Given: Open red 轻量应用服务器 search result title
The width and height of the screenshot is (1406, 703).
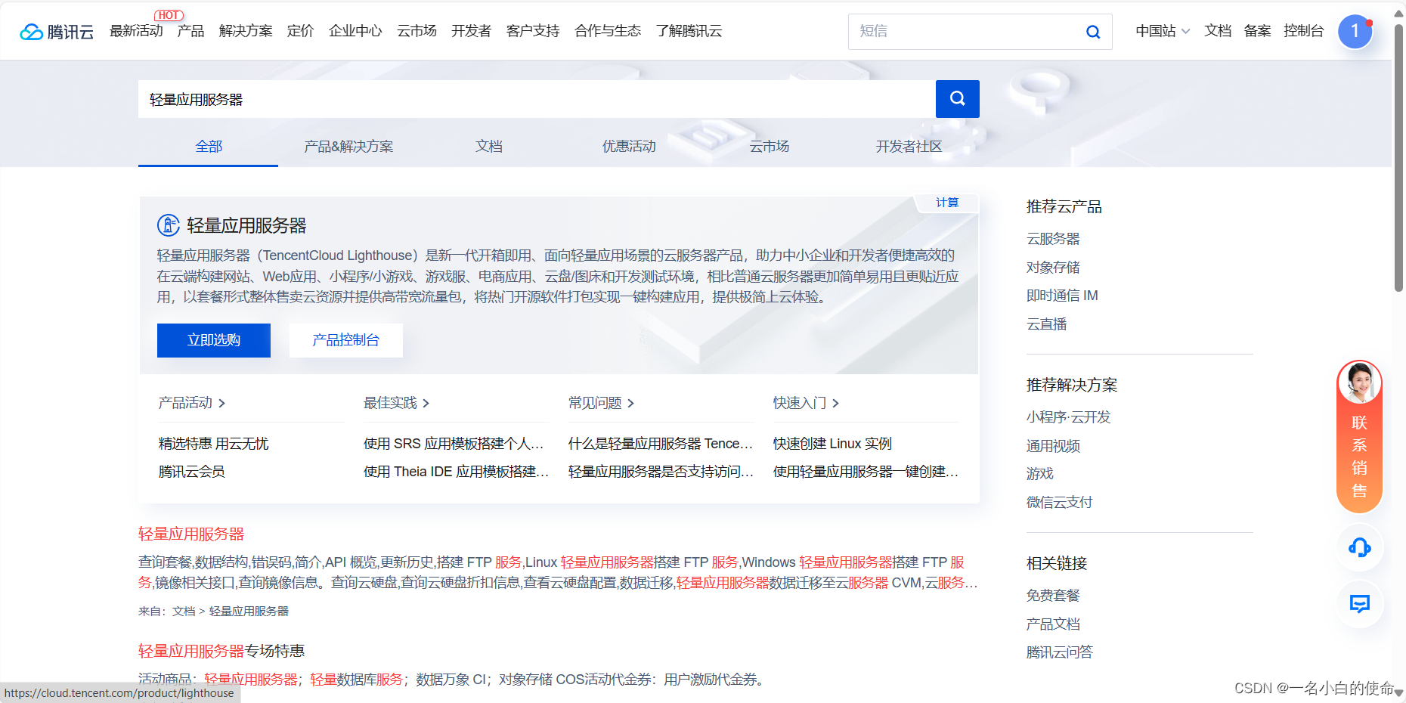Looking at the screenshot, I should pyautogui.click(x=191, y=534).
